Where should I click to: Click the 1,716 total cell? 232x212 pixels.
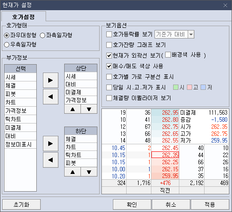tap(139, 183)
